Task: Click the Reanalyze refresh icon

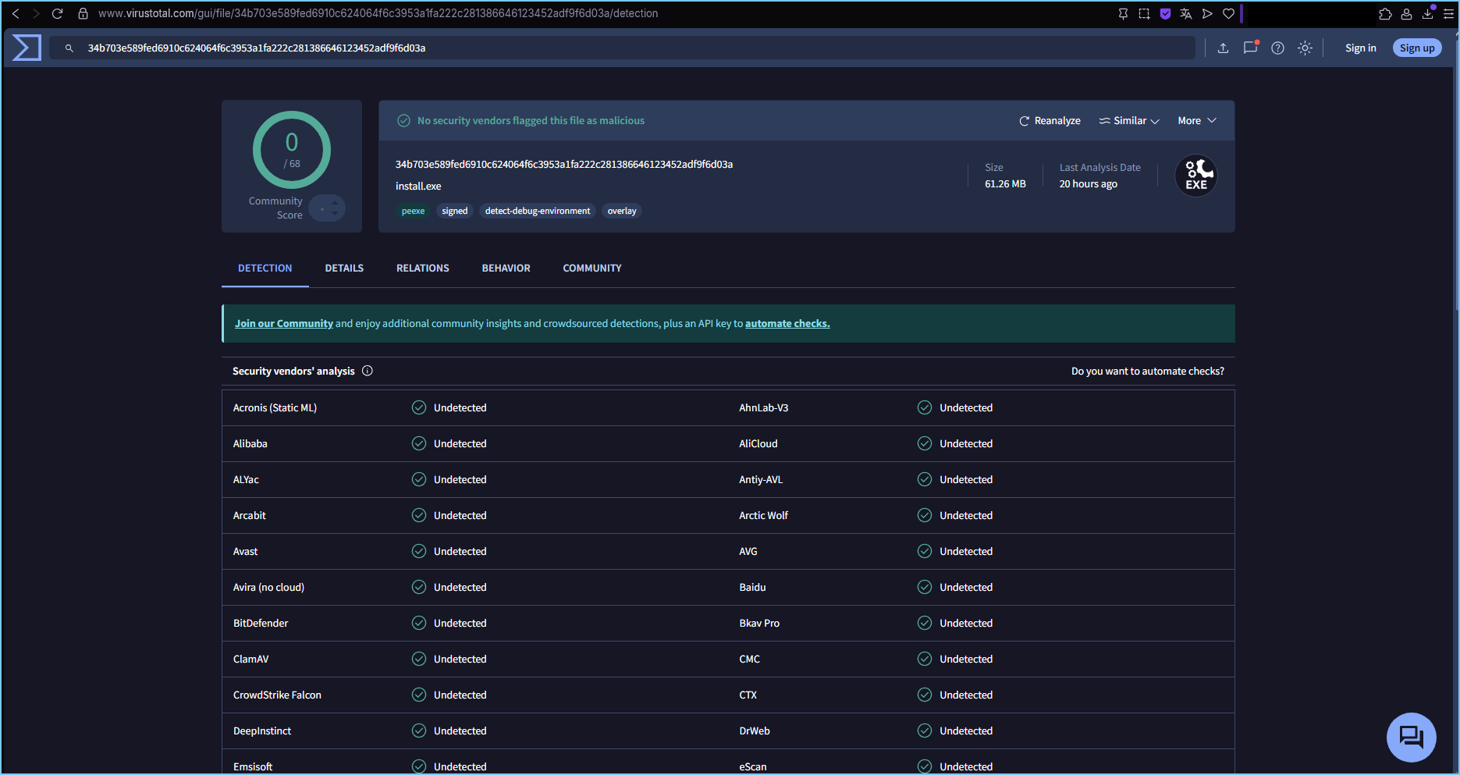Action: tap(1024, 121)
